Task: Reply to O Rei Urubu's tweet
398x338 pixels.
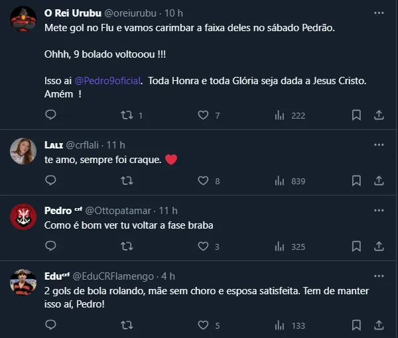Action: tap(50, 115)
